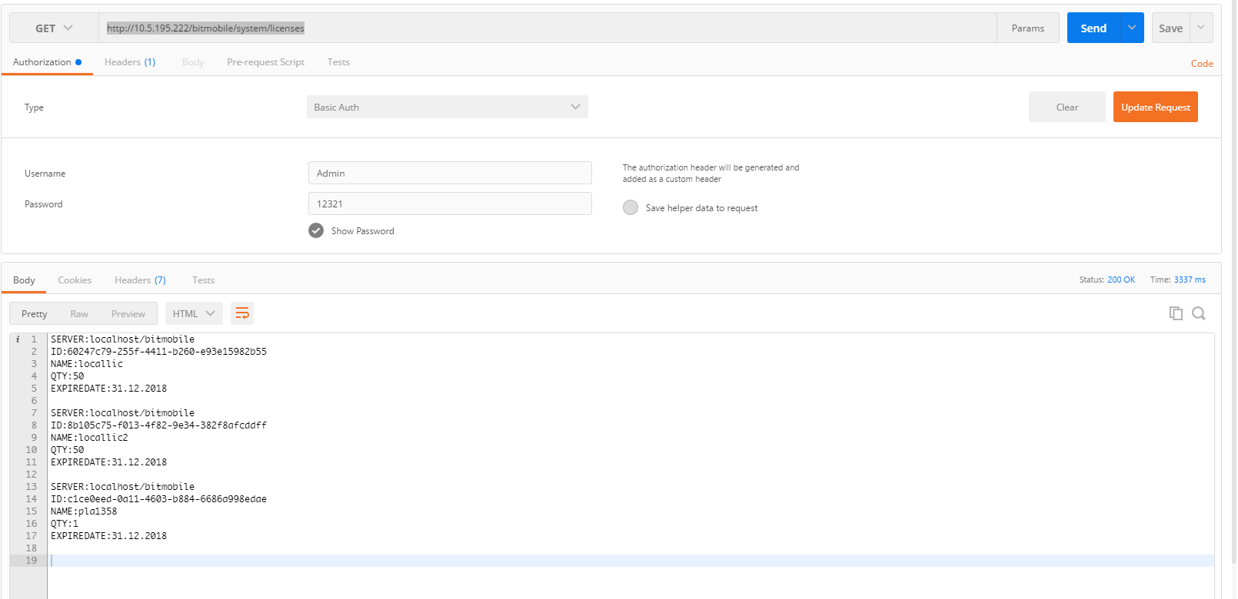
Task: Select the Raw response view
Action: 79,313
